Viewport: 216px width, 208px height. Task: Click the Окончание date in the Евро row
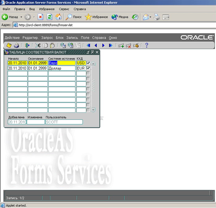[x=38, y=63]
